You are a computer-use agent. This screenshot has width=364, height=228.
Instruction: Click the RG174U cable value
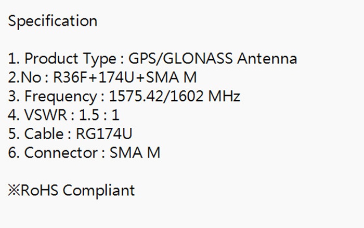104,134
